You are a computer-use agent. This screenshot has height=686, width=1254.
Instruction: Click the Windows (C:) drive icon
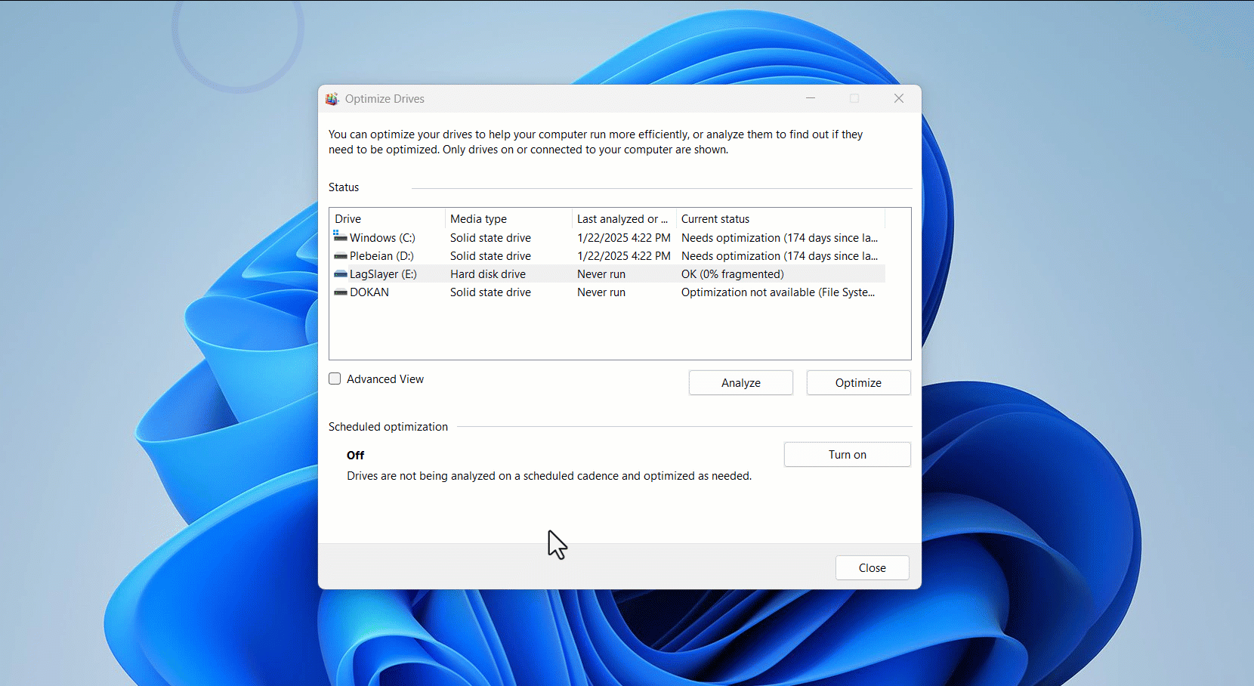[340, 237]
